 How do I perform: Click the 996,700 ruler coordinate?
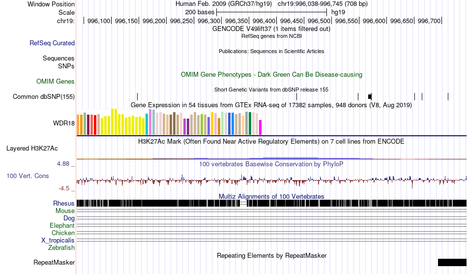429,21
